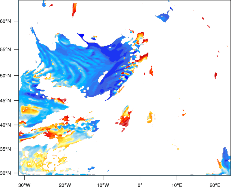231x187 pixels.
Task: Click the 50°N latitude label
Action: [x=5, y=76]
